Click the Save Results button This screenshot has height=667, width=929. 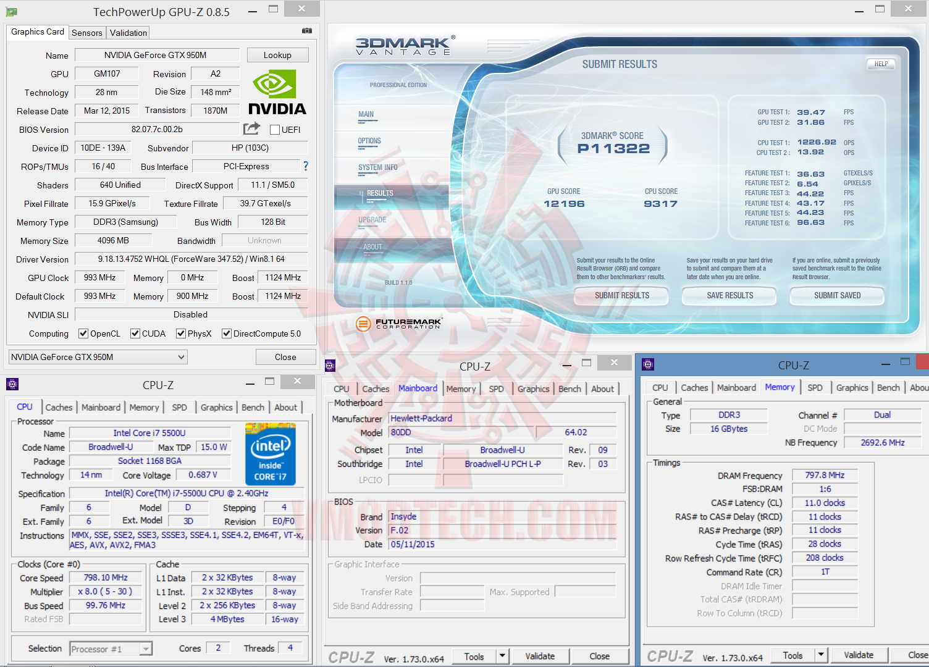(x=729, y=296)
